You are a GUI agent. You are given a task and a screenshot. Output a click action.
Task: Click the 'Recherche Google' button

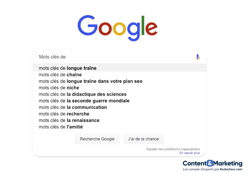[x=97, y=139]
